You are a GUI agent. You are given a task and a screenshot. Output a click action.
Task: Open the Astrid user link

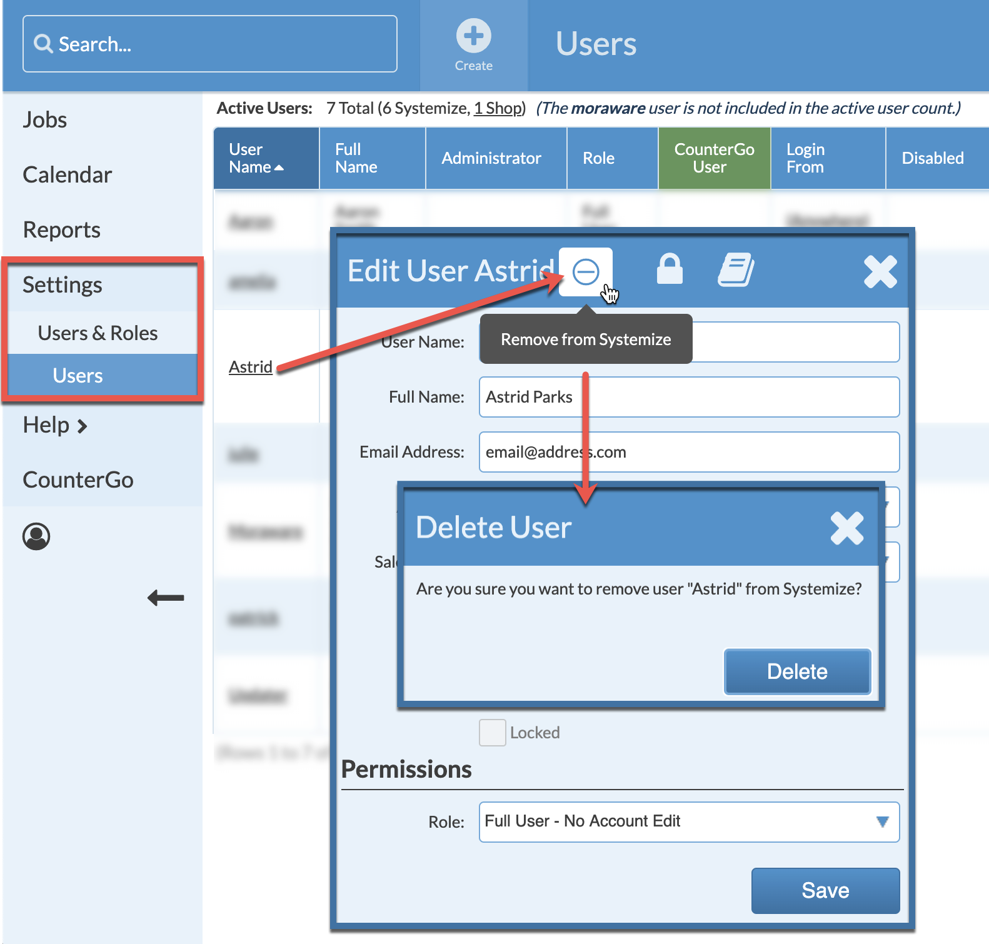251,366
